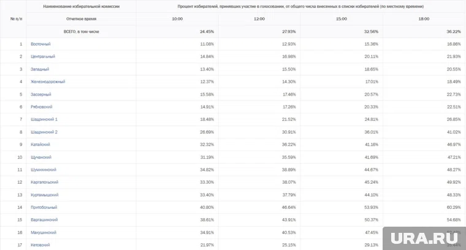Open the Шумихинский commission link

pyautogui.click(x=44, y=169)
